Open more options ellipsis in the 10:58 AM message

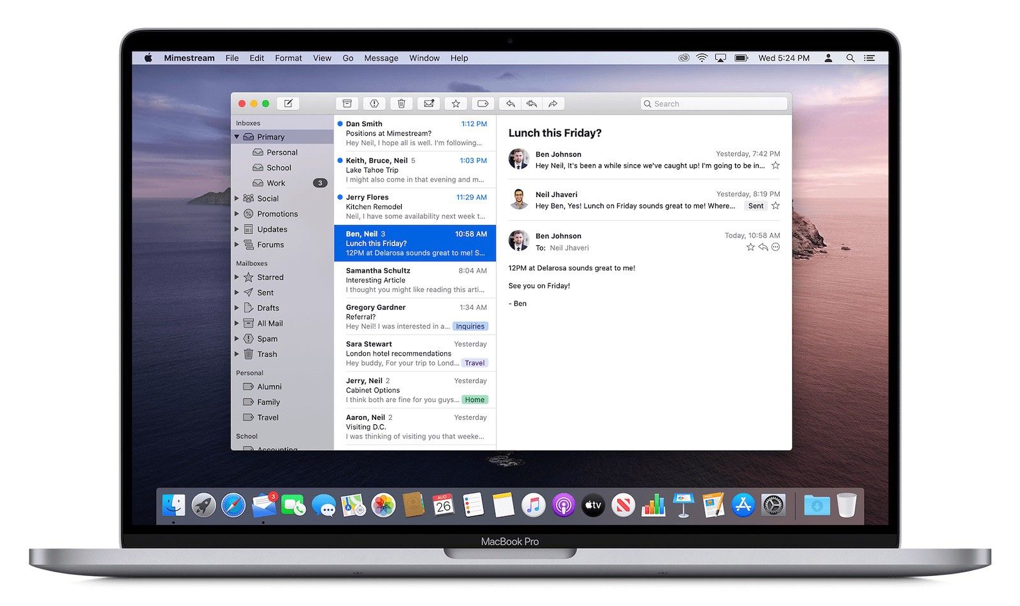(x=775, y=247)
